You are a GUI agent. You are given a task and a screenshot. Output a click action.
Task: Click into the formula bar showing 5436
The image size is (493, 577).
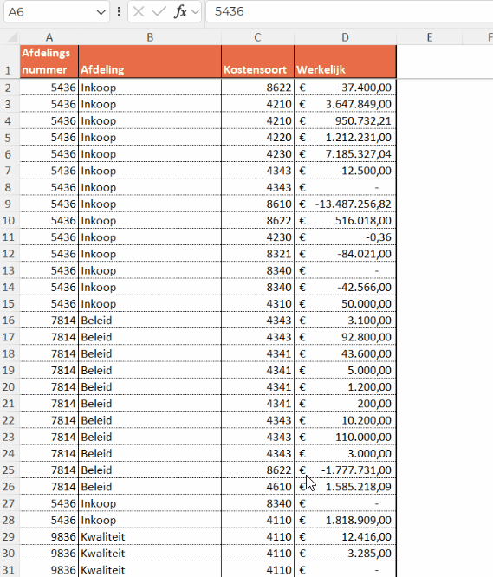coord(349,12)
